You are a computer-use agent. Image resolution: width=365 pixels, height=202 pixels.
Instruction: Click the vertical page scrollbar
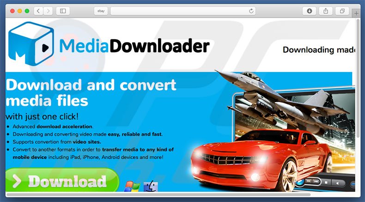pyautogui.click(x=358, y=78)
